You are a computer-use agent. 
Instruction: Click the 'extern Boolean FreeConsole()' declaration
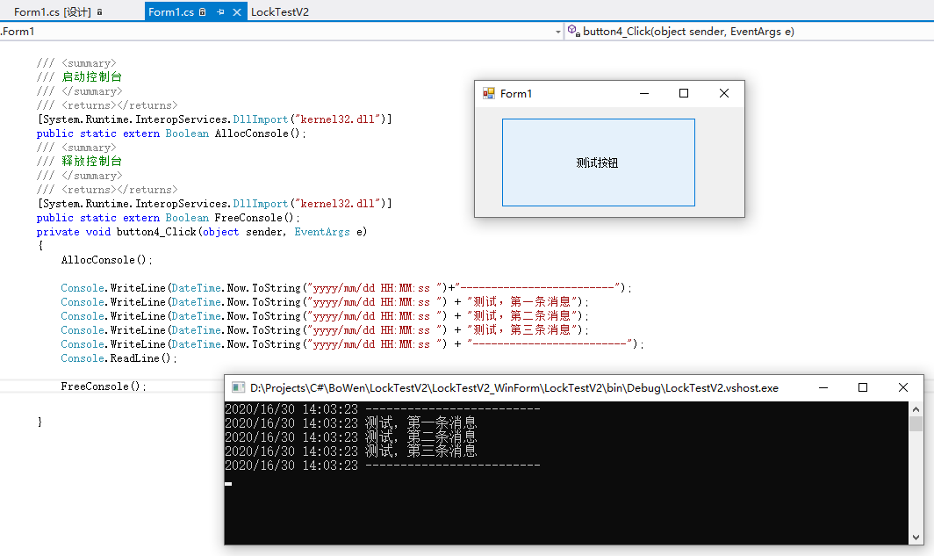tap(169, 218)
